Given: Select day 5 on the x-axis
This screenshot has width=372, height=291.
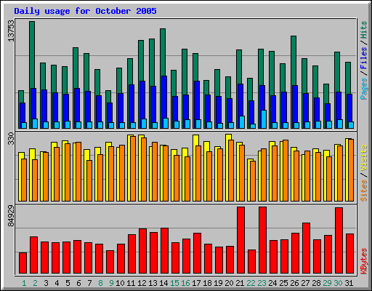Looking at the screenshot, I should pos(68,283).
